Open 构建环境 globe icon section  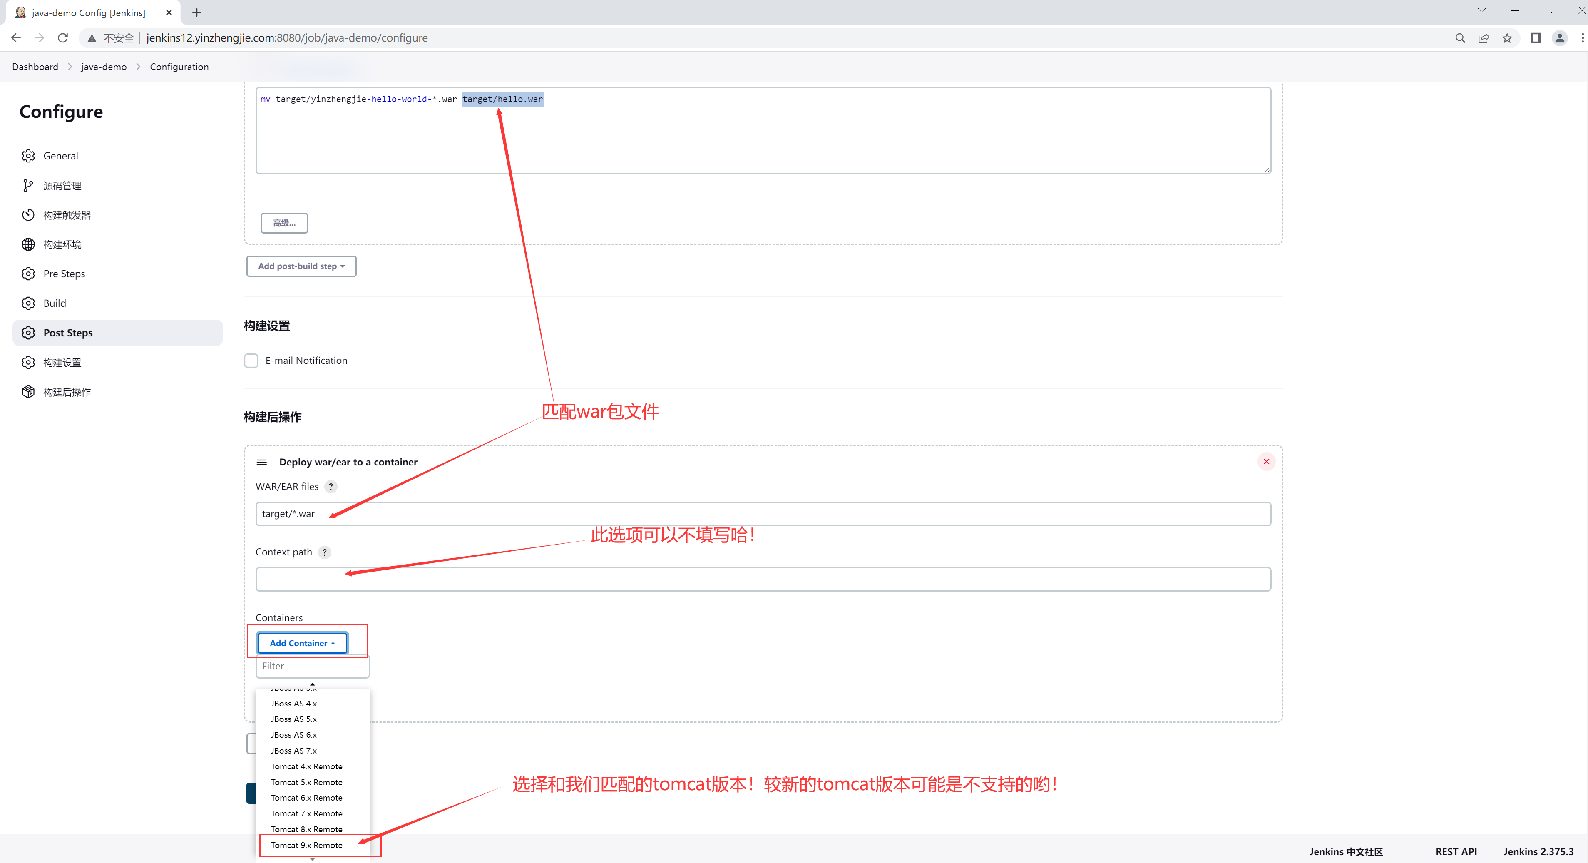point(28,244)
